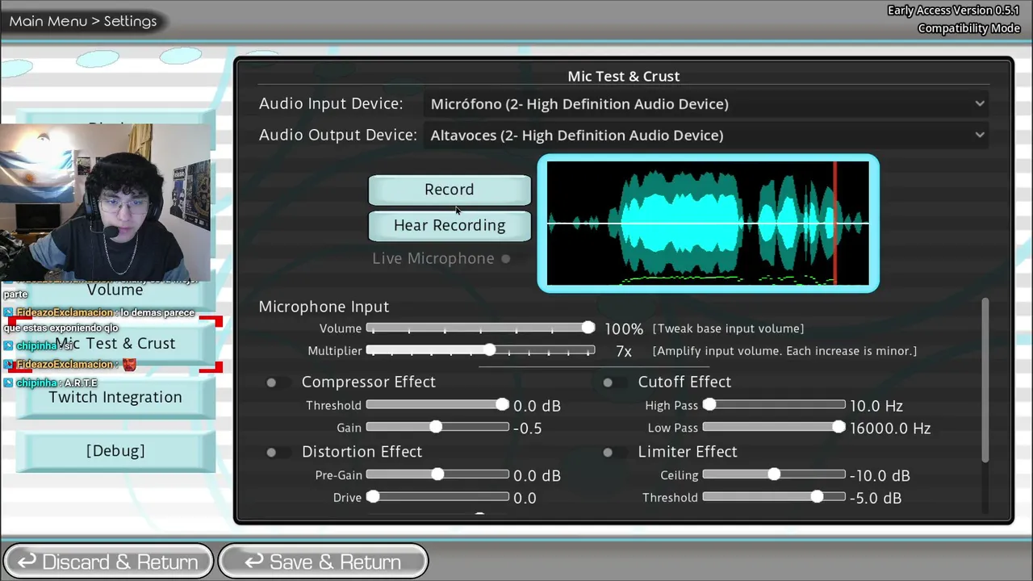Click the Limiter Threshold value -5.0 dB
Viewport: 1033px width, 581px height.
coord(876,499)
